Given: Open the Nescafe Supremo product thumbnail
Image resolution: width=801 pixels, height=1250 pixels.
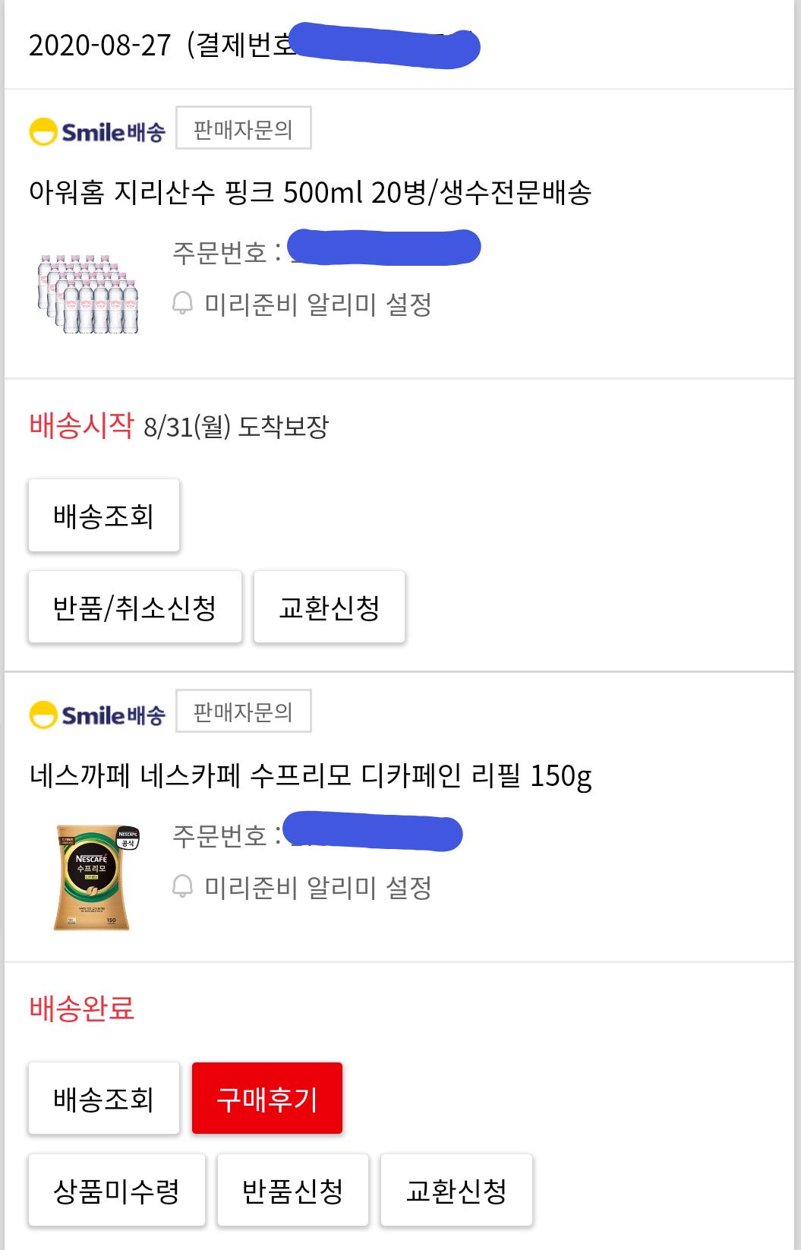Looking at the screenshot, I should 93,877.
